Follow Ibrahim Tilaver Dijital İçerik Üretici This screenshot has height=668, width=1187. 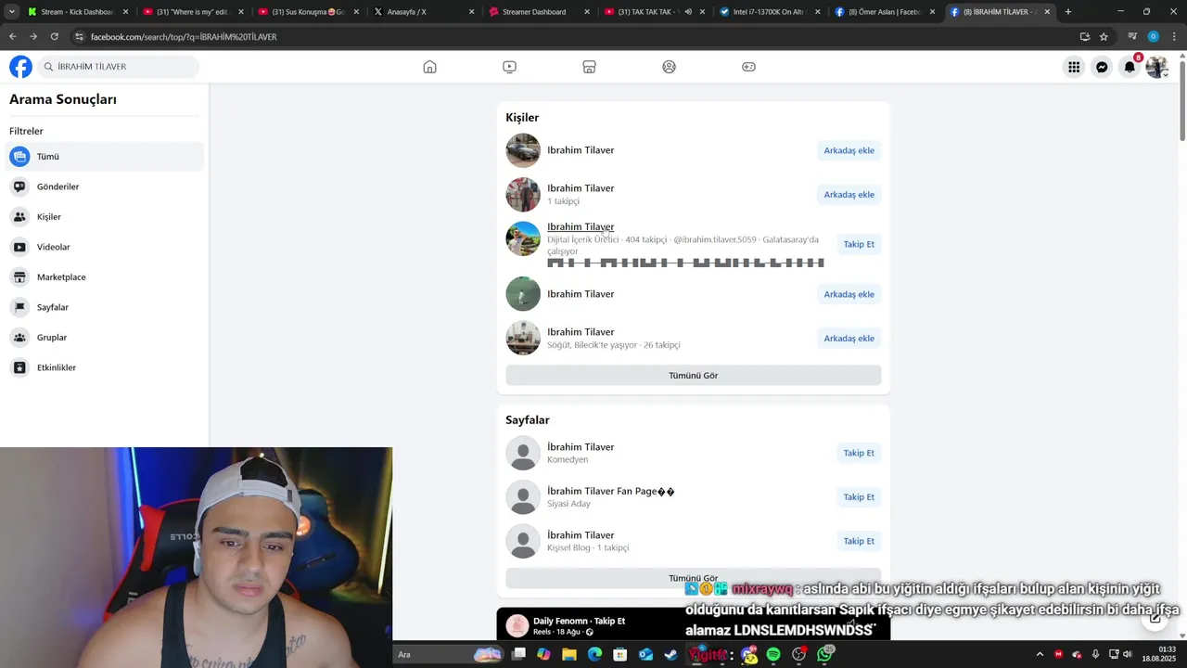point(859,244)
